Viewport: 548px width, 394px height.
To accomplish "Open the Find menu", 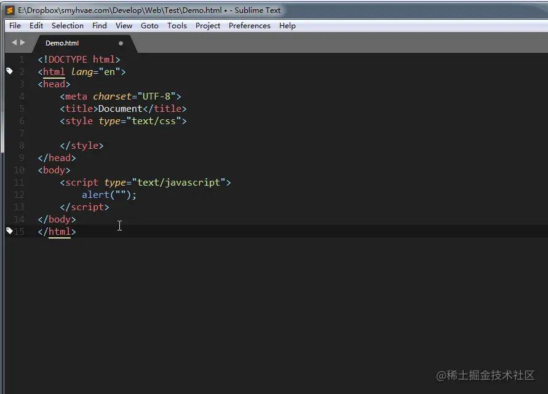I will click(100, 26).
